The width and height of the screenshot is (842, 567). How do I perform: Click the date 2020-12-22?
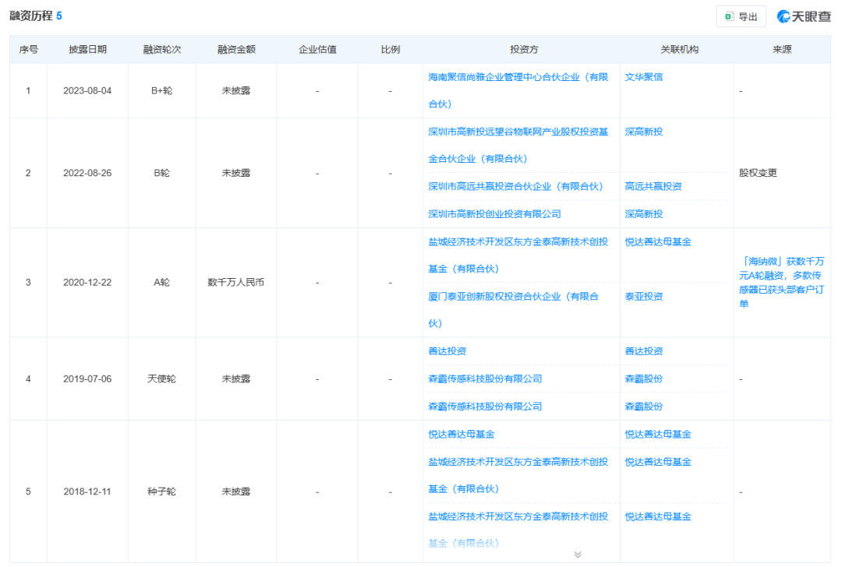[87, 282]
